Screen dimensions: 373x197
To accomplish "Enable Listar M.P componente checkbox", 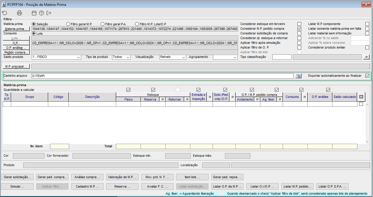I will click(x=367, y=24).
